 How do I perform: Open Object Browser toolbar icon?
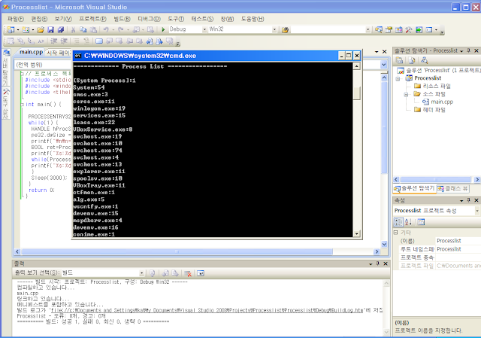399,30
